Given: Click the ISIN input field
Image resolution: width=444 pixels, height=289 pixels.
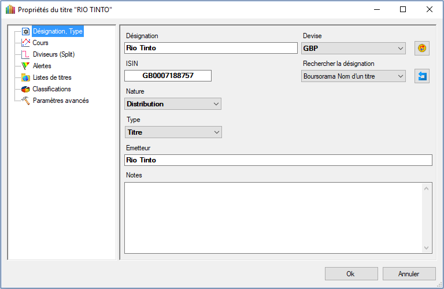Looking at the screenshot, I should click(168, 76).
